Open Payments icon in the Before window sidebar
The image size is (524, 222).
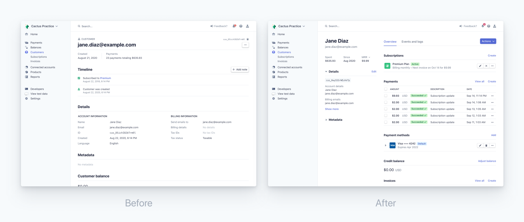click(x=26, y=43)
